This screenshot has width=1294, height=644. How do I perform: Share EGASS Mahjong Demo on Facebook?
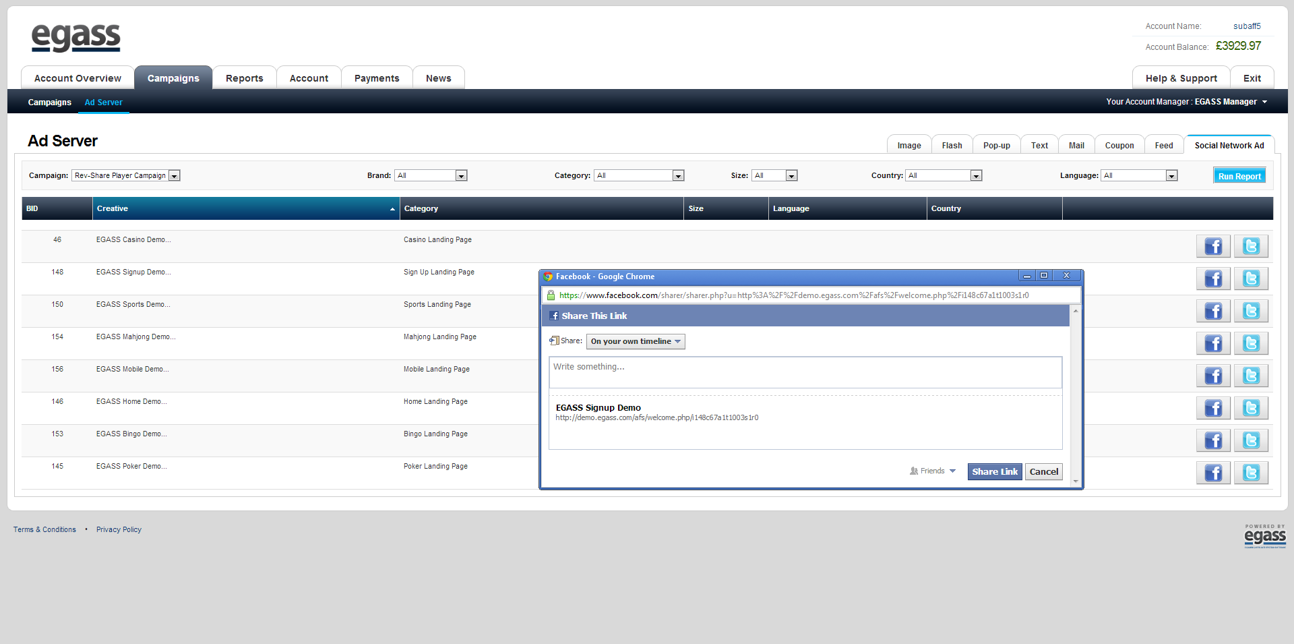point(1213,343)
